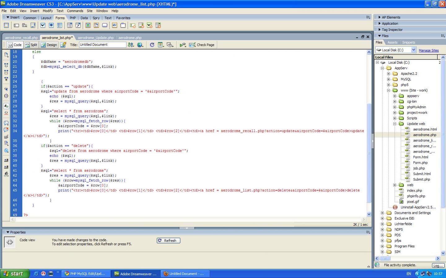The height and width of the screenshot is (278, 446).
Task: Open Preview in Browser globe dropdown
Action: point(140,45)
